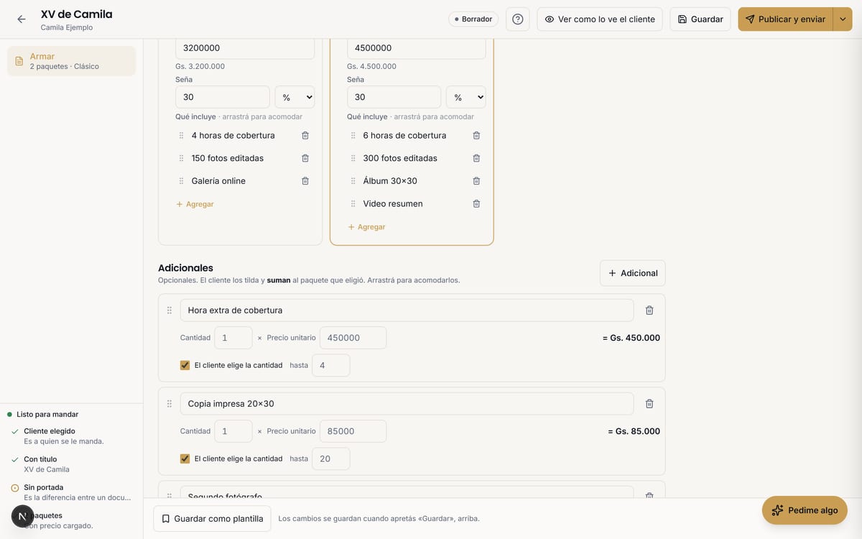Viewport: 862px width, 539px height.
Task: Edit seña value of second package
Action: tap(394, 97)
